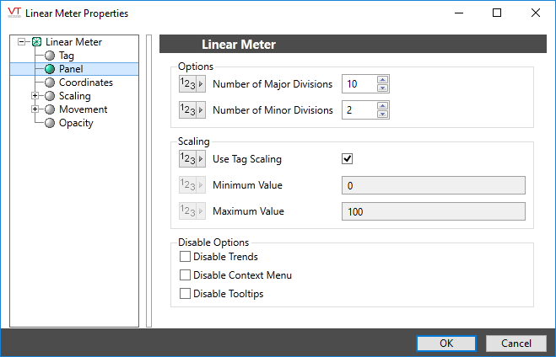This screenshot has width=556, height=357.
Task: Select the Panel tree item
Action: click(x=71, y=69)
